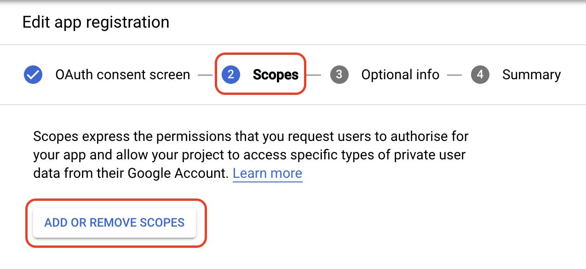Screen dimensions: 586x269
Task: Open the Learn more link about scopes
Action: pyautogui.click(x=268, y=173)
